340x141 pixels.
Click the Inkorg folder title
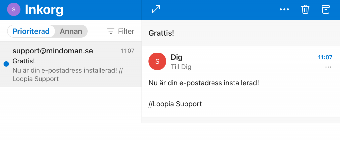(x=44, y=10)
